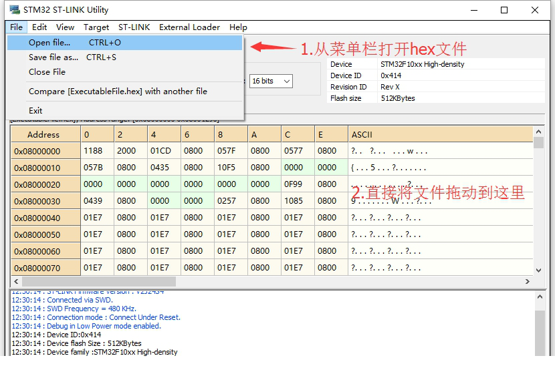Viewport: 555px width, 370px height.
Task: Click memory cell value 01CD
Action: 164,151
